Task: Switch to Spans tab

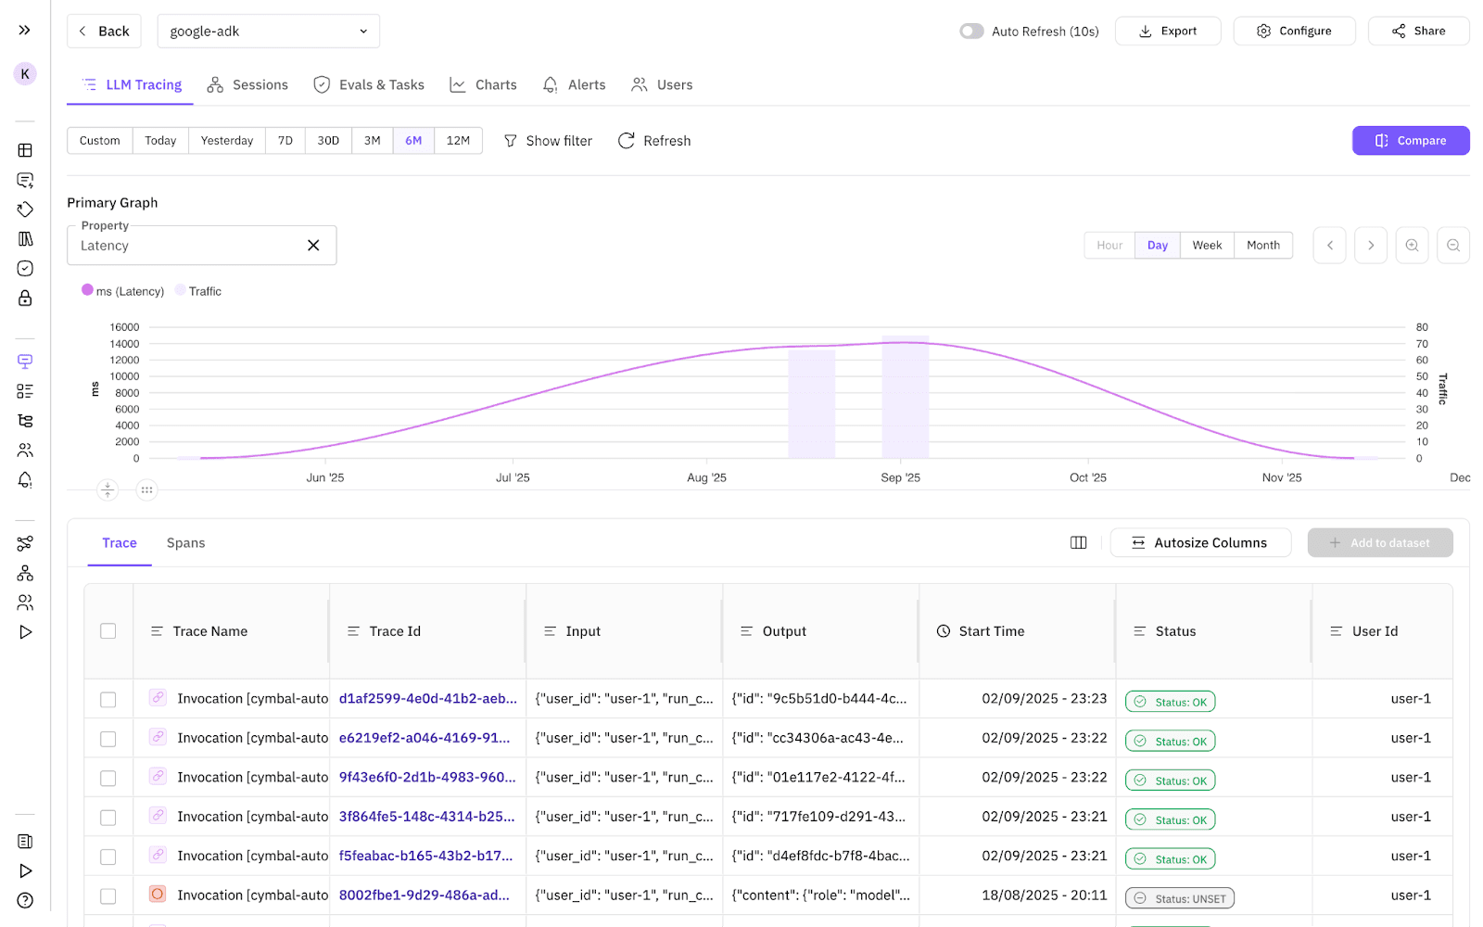Action: [x=185, y=543]
